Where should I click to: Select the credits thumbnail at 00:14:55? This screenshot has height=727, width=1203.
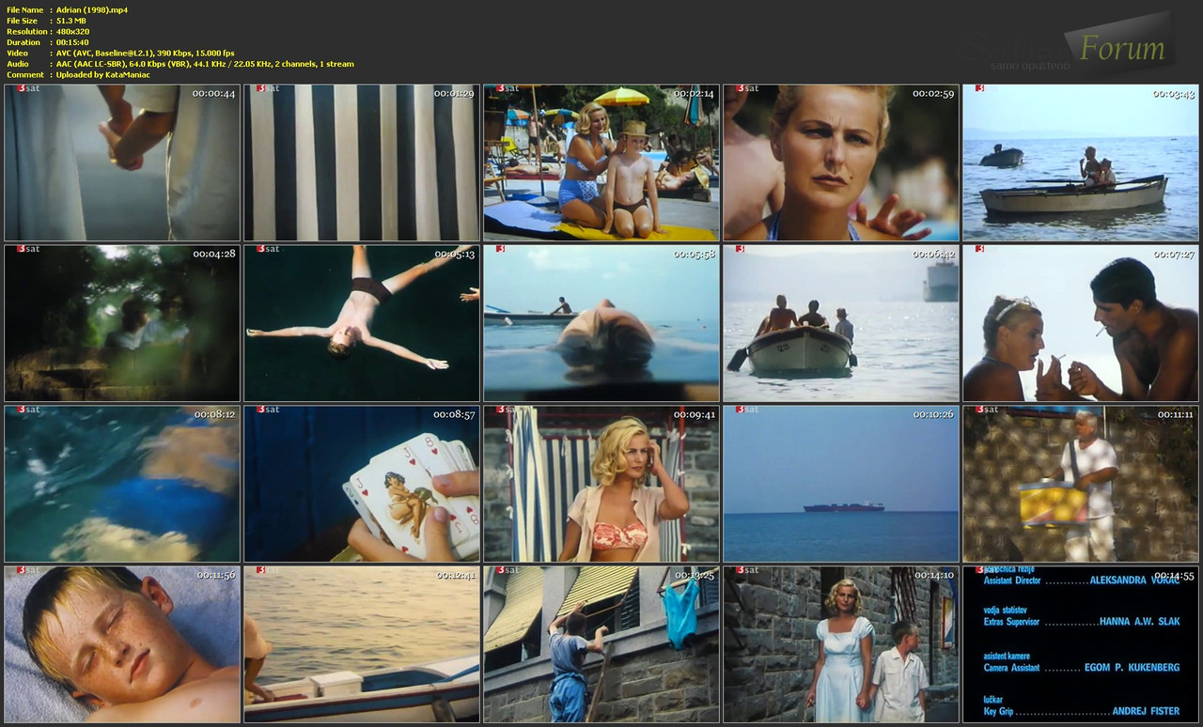1081,644
